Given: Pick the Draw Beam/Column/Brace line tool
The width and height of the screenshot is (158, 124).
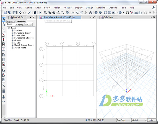Looking at the screenshot, I should click(x=4, y=30).
